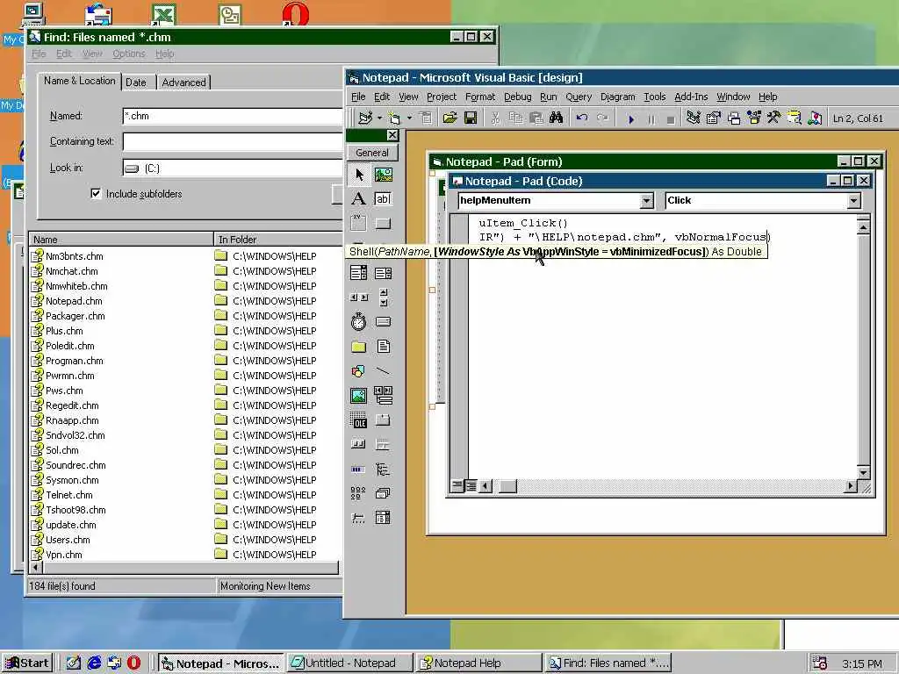Click the Add Form toolbar icon

click(x=394, y=118)
